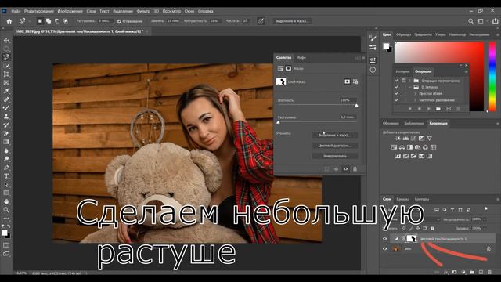The image size is (501, 282).
Task: Open the Layers panel options menu
Action: [498, 199]
